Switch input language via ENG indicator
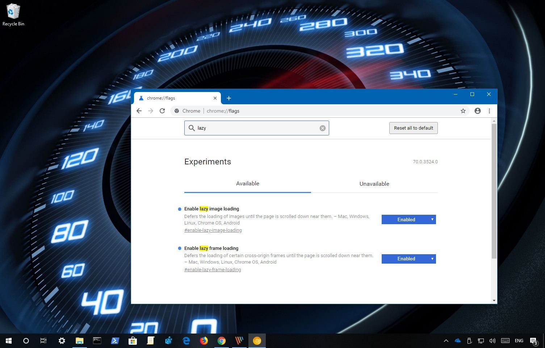 (519, 341)
